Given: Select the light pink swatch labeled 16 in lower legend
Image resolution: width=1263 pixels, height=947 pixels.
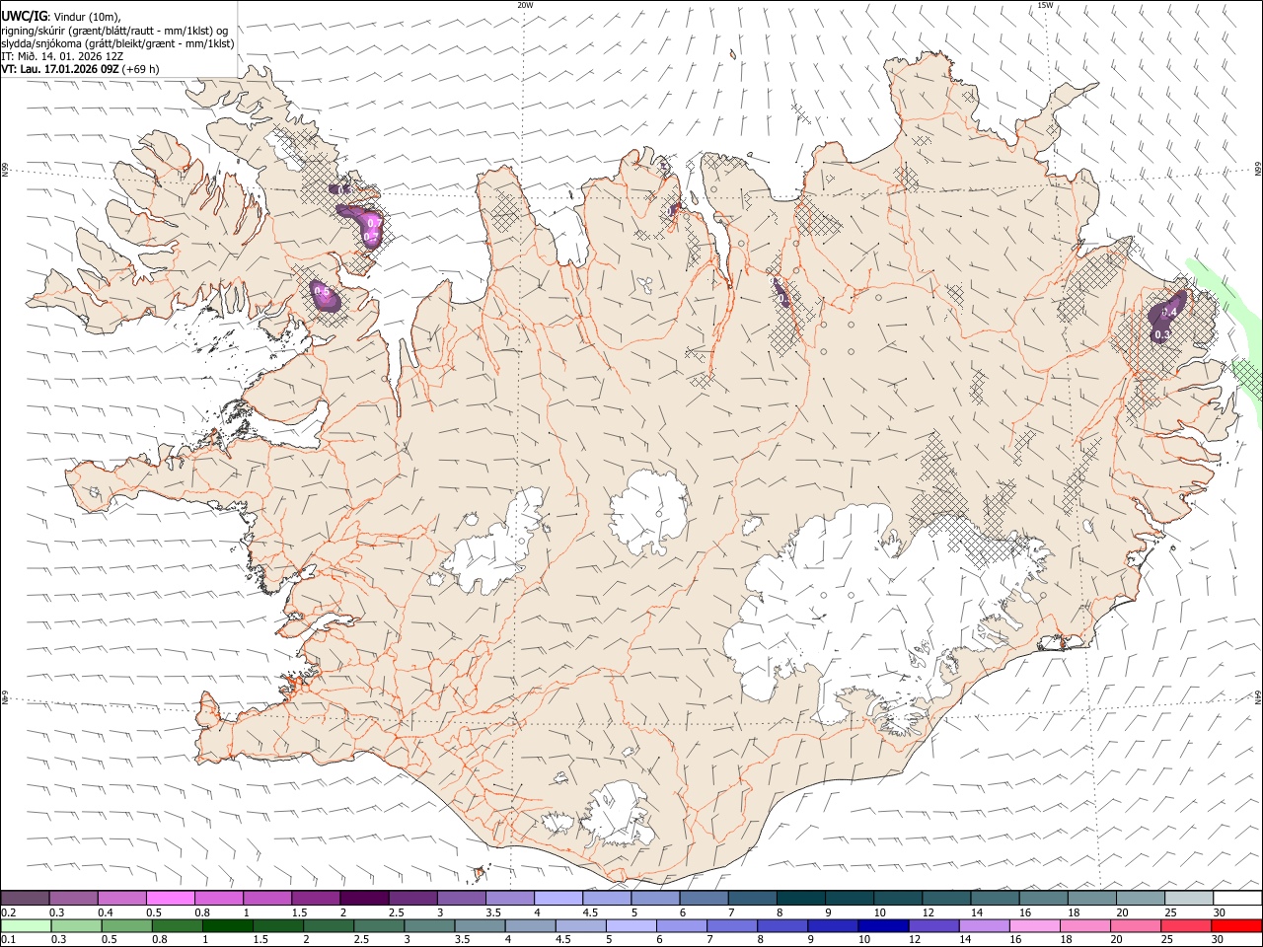Looking at the screenshot, I should [x=1035, y=925].
